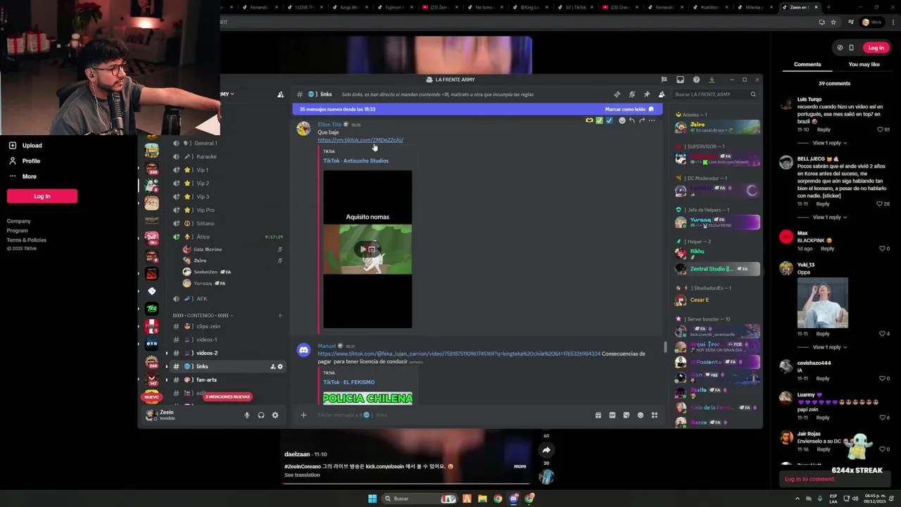Click plus to create channel in CONTENIDO
This screenshot has height=507, width=901.
(x=280, y=315)
